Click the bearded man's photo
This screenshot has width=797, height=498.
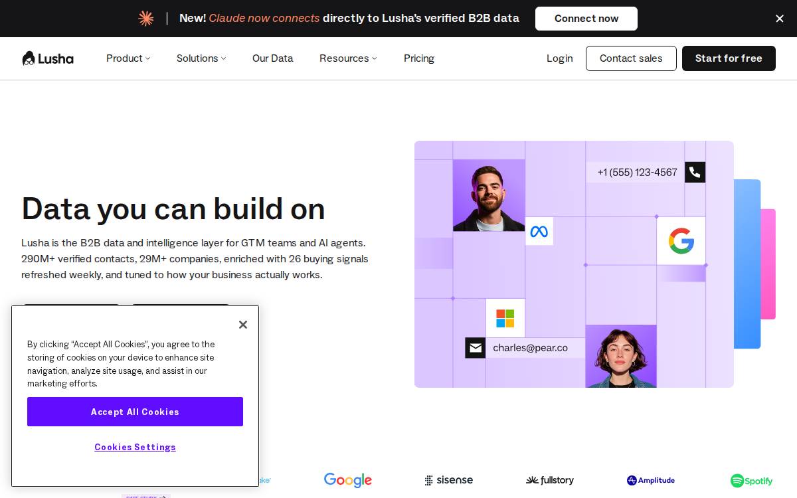pos(489,195)
